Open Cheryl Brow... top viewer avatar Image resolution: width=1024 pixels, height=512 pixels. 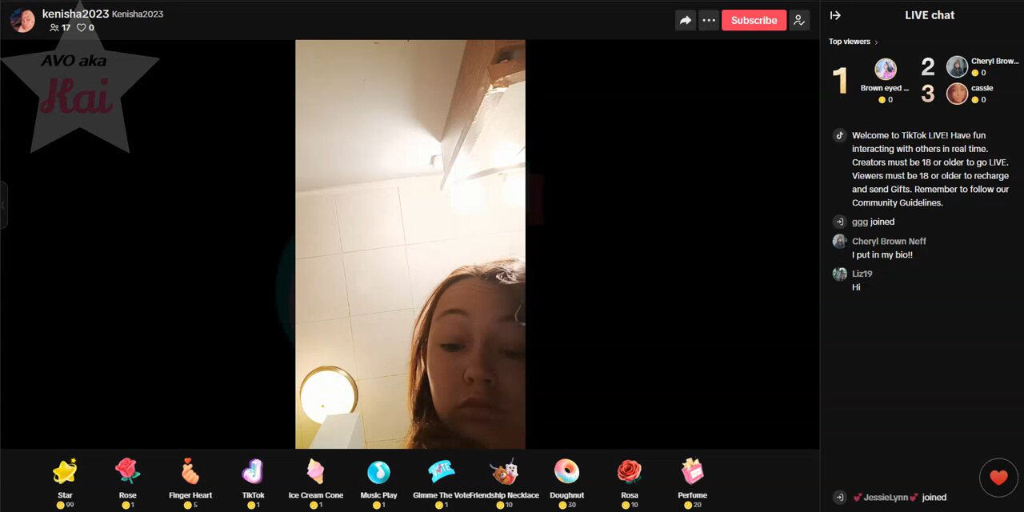[957, 66]
